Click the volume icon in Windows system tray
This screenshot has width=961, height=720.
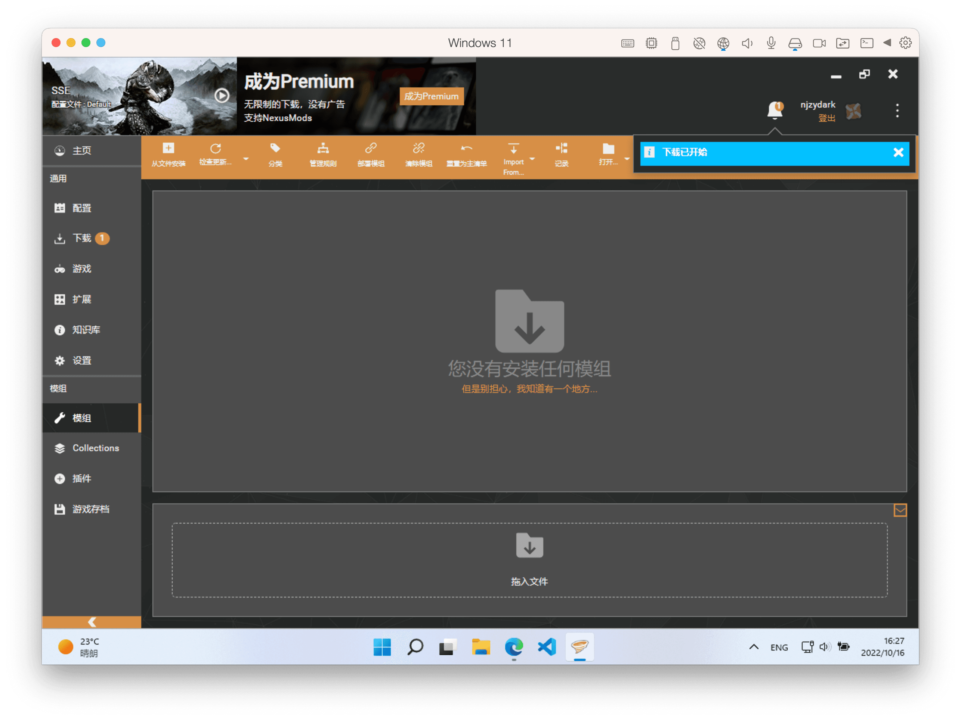[825, 647]
